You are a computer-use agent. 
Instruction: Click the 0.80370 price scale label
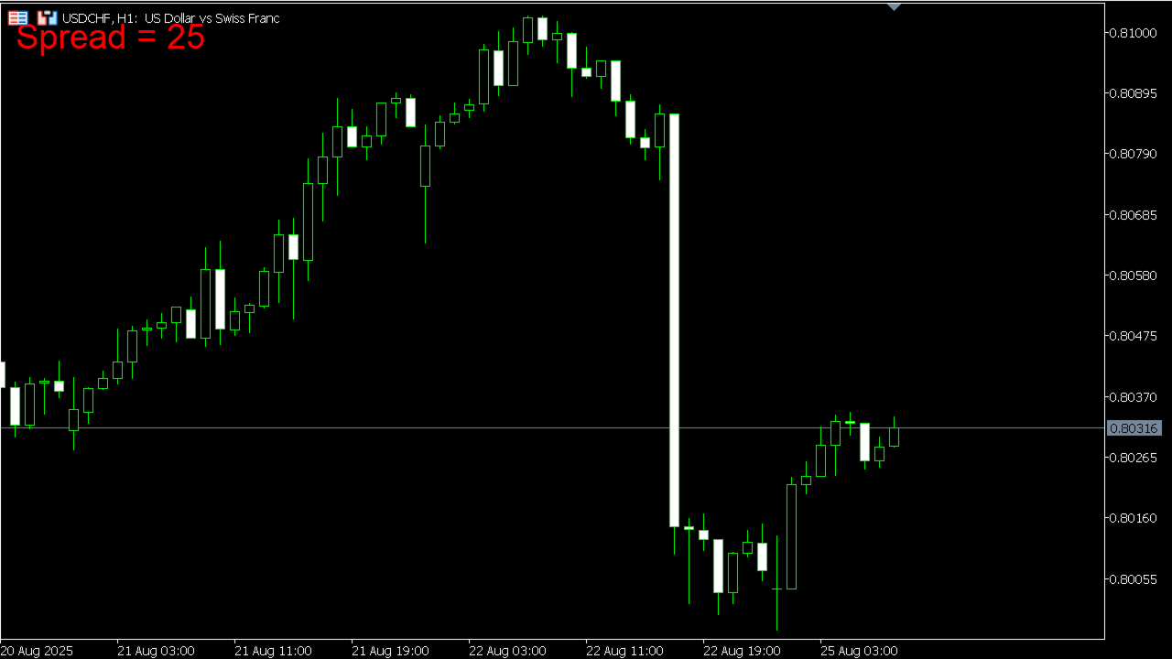coord(1134,397)
